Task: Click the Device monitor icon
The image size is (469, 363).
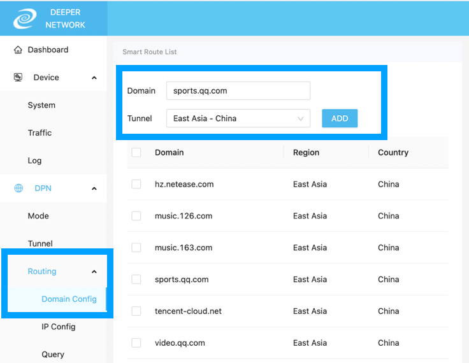Action: tap(18, 78)
